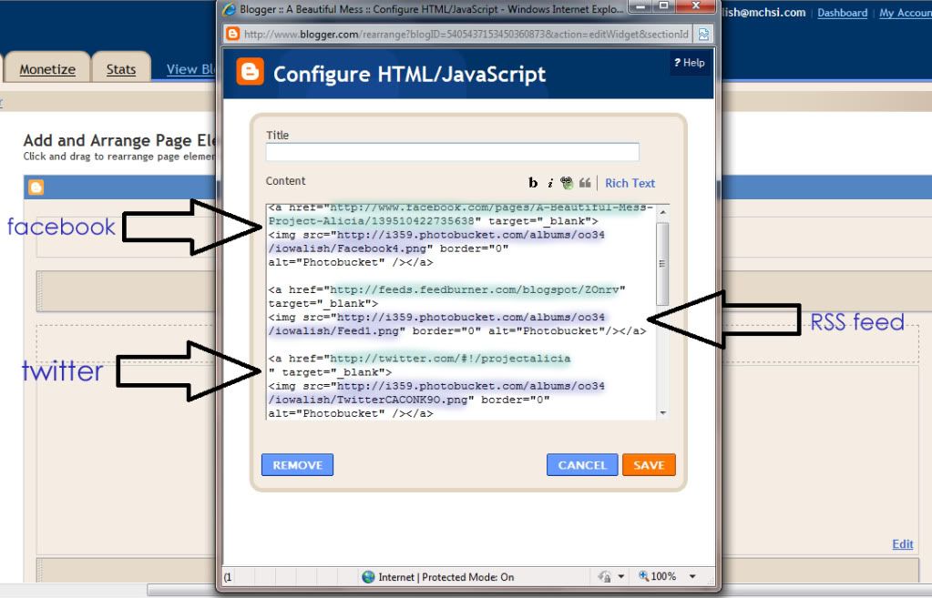Apply italic formatting in the Content toolbar
The width and height of the screenshot is (932, 598).
pos(550,183)
